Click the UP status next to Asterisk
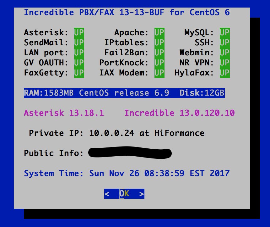 [79, 33]
